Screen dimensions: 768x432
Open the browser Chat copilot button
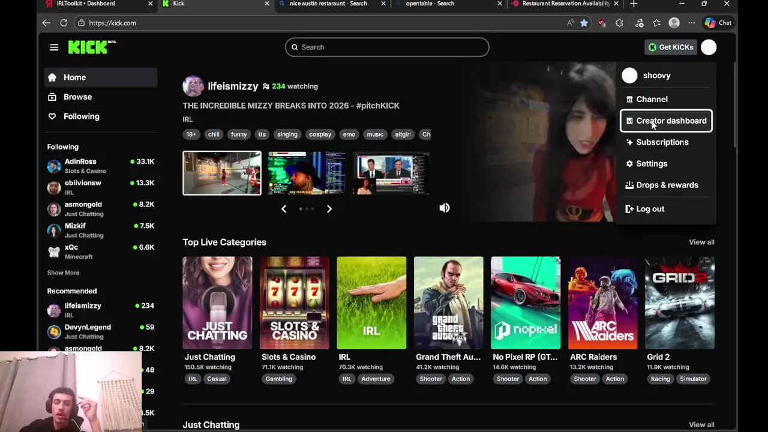pos(718,23)
